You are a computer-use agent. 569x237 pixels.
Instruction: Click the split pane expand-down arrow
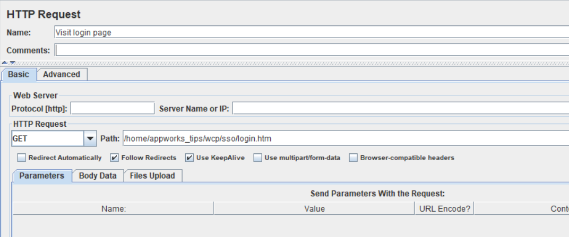pos(12,63)
